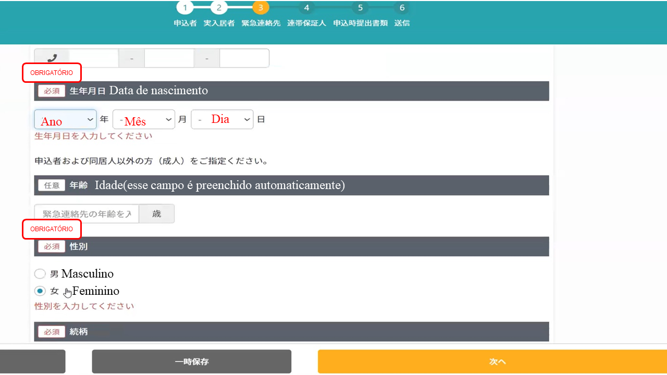Select step 3 緊急連絡先 circle

tap(261, 8)
